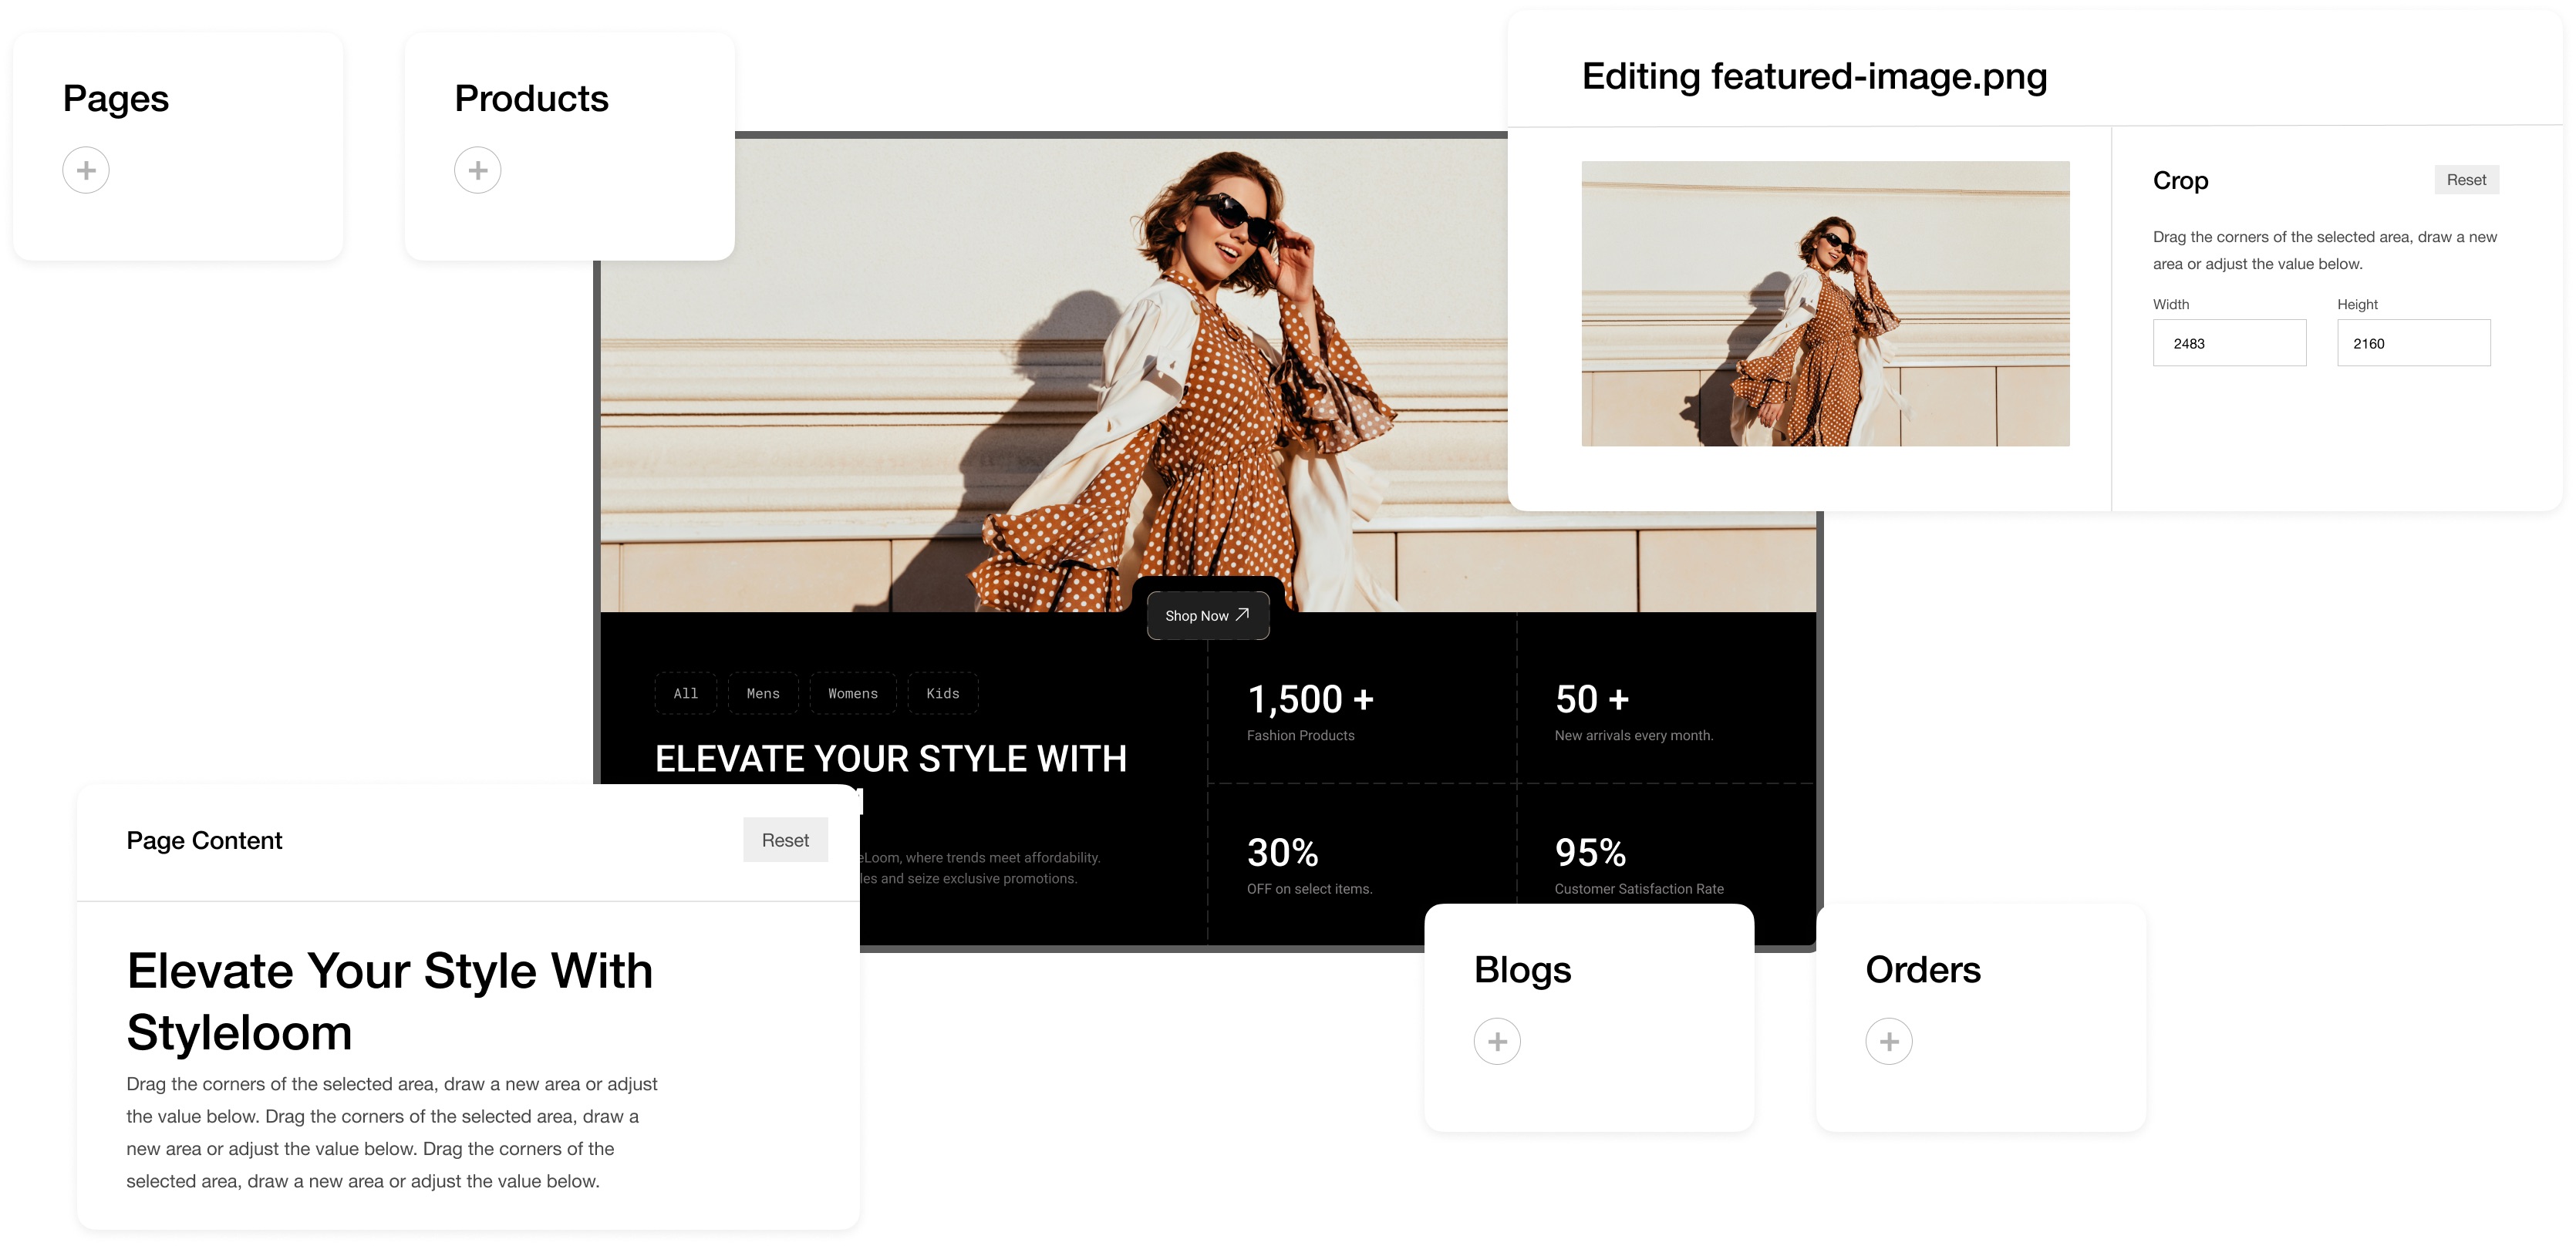The image size is (2576, 1246).
Task: Click the plus icon under Pages
Action: click(86, 170)
